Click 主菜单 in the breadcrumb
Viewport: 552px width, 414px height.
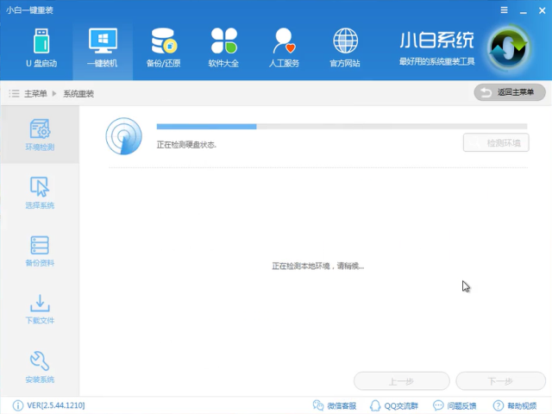34,93
